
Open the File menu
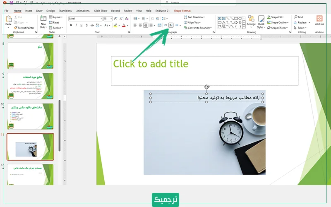pyautogui.click(x=7, y=11)
